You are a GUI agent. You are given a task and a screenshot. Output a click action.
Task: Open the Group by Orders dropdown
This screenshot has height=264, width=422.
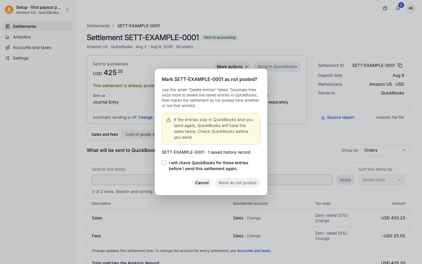click(385, 150)
